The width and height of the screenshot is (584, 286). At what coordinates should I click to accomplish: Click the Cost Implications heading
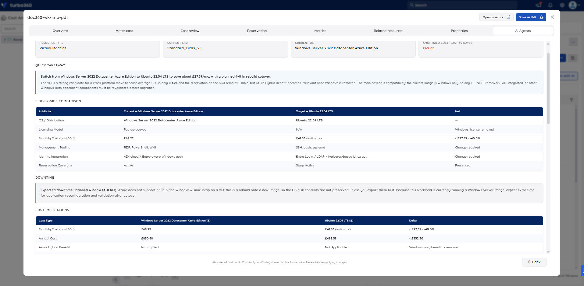[52, 210]
